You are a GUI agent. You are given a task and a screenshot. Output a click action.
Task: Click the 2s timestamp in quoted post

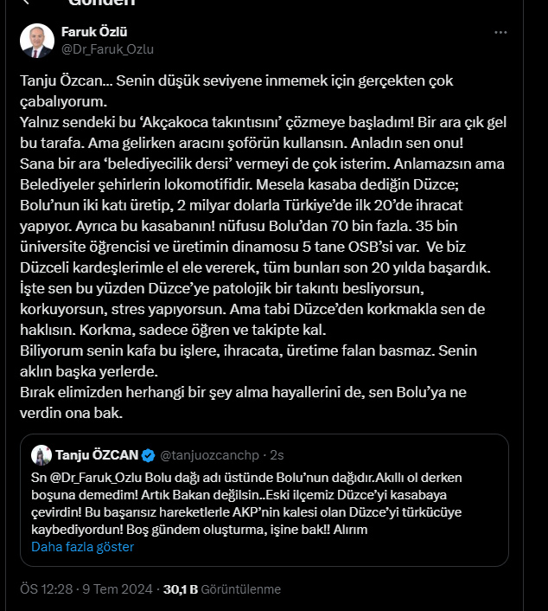277,454
